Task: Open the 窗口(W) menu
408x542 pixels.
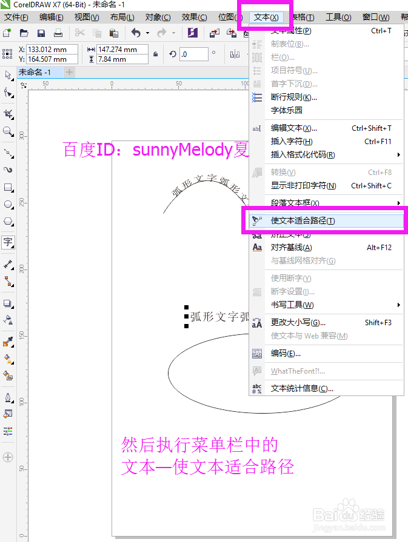Action: tap(376, 18)
